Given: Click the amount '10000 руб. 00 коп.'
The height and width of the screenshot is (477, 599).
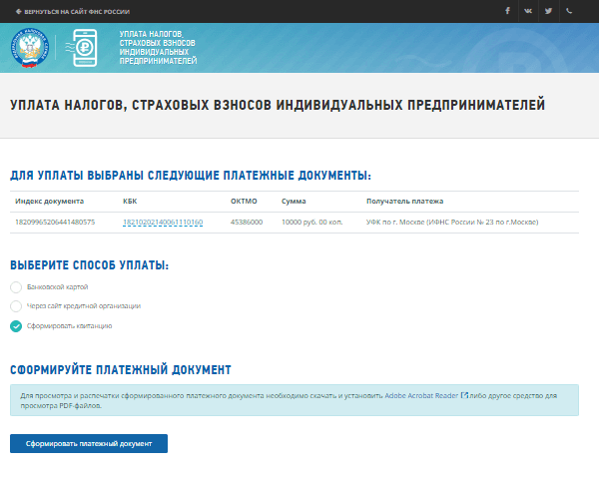Looking at the screenshot, I should pos(311,222).
